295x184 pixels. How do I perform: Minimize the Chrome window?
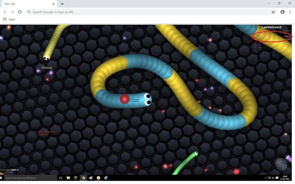point(268,3)
